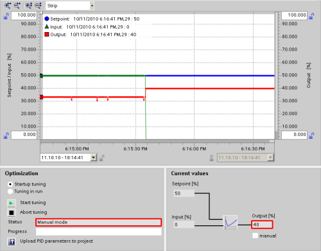Click the Start tuning play icon
This screenshot has height=251, width=321.
(12, 203)
